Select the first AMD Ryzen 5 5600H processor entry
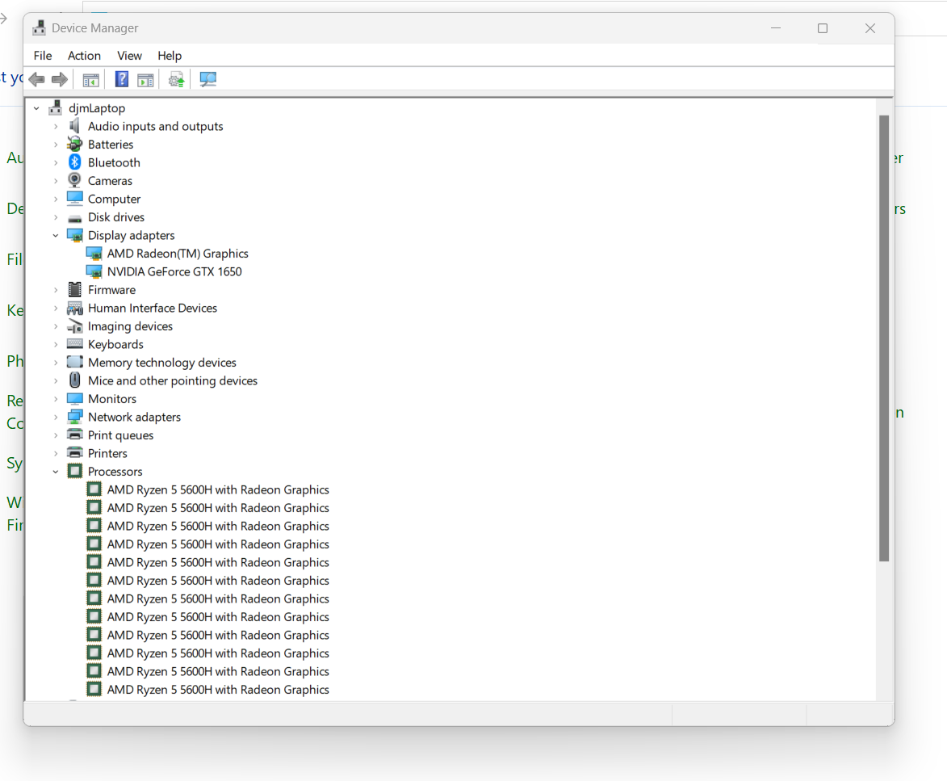 (x=218, y=489)
